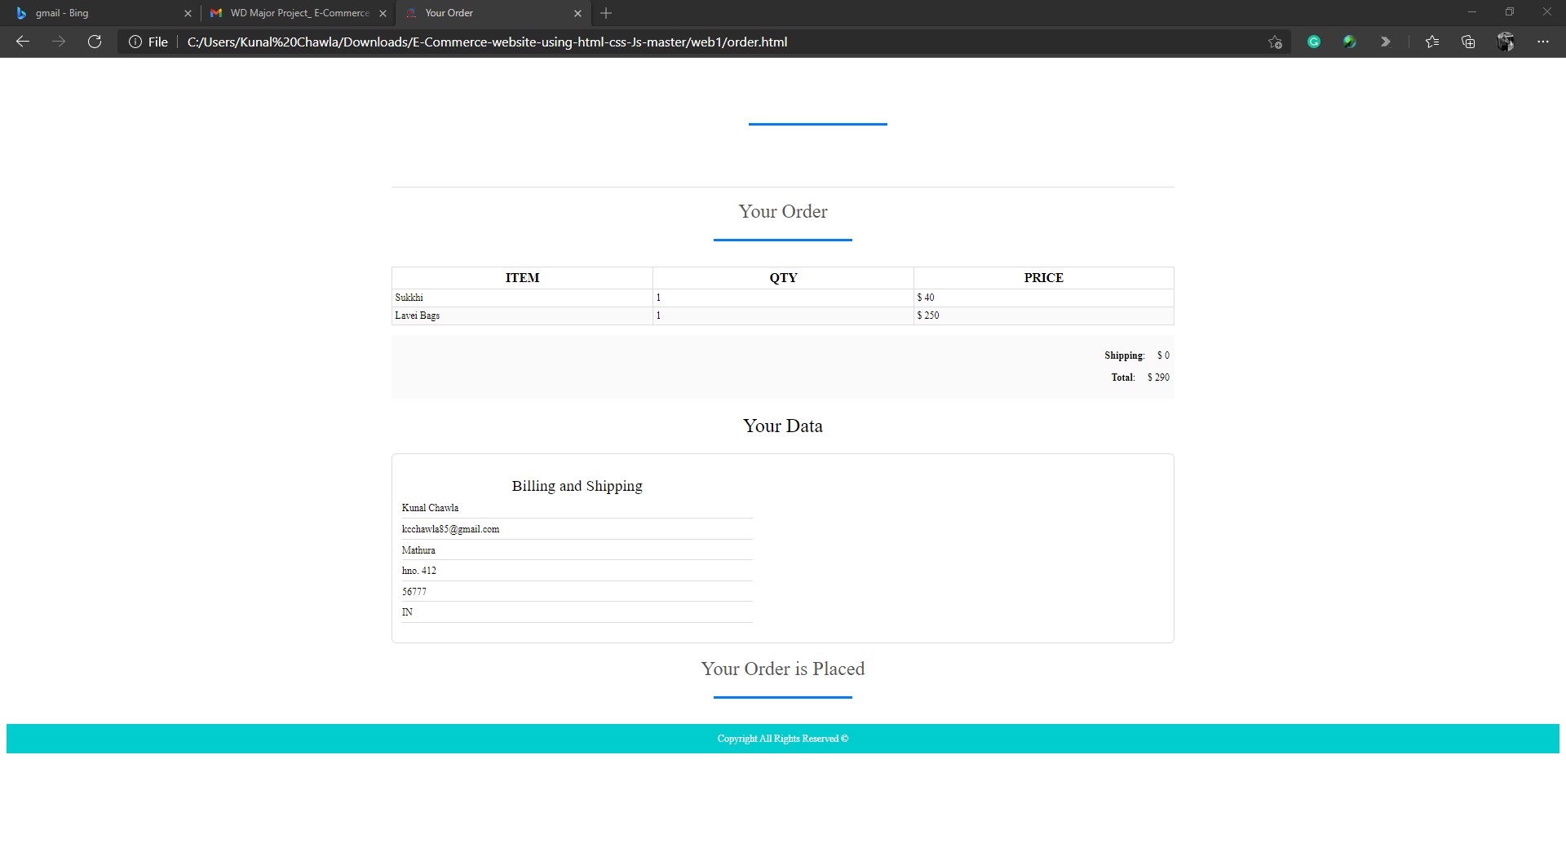Click the forward navigation arrow
The image size is (1566, 843).
[x=58, y=42]
